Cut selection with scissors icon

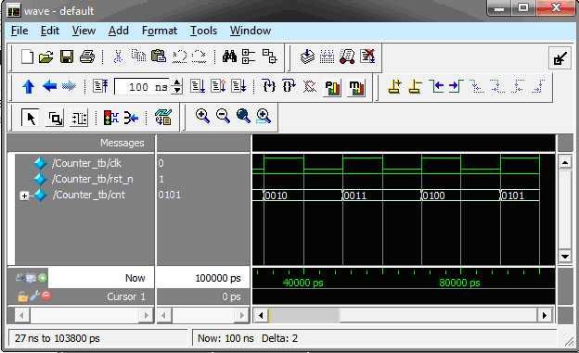coord(118,57)
